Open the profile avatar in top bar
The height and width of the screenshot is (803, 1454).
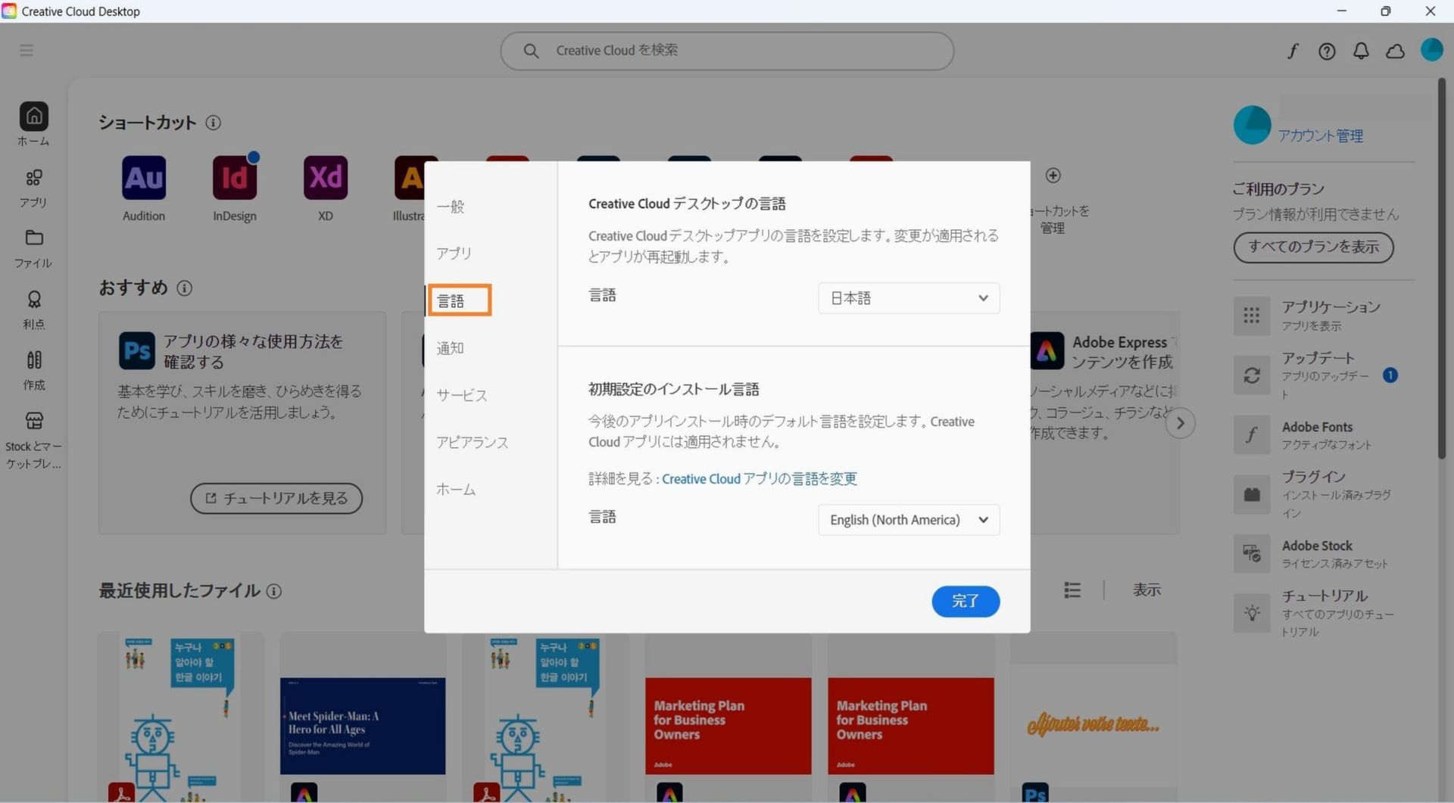[1431, 50]
